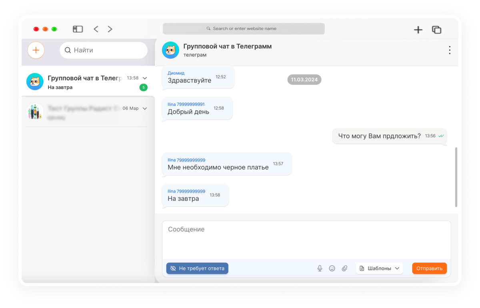This screenshot has height=308, width=480.
Task: Click the Мне необходимо черное платье message
Action: [x=227, y=164]
